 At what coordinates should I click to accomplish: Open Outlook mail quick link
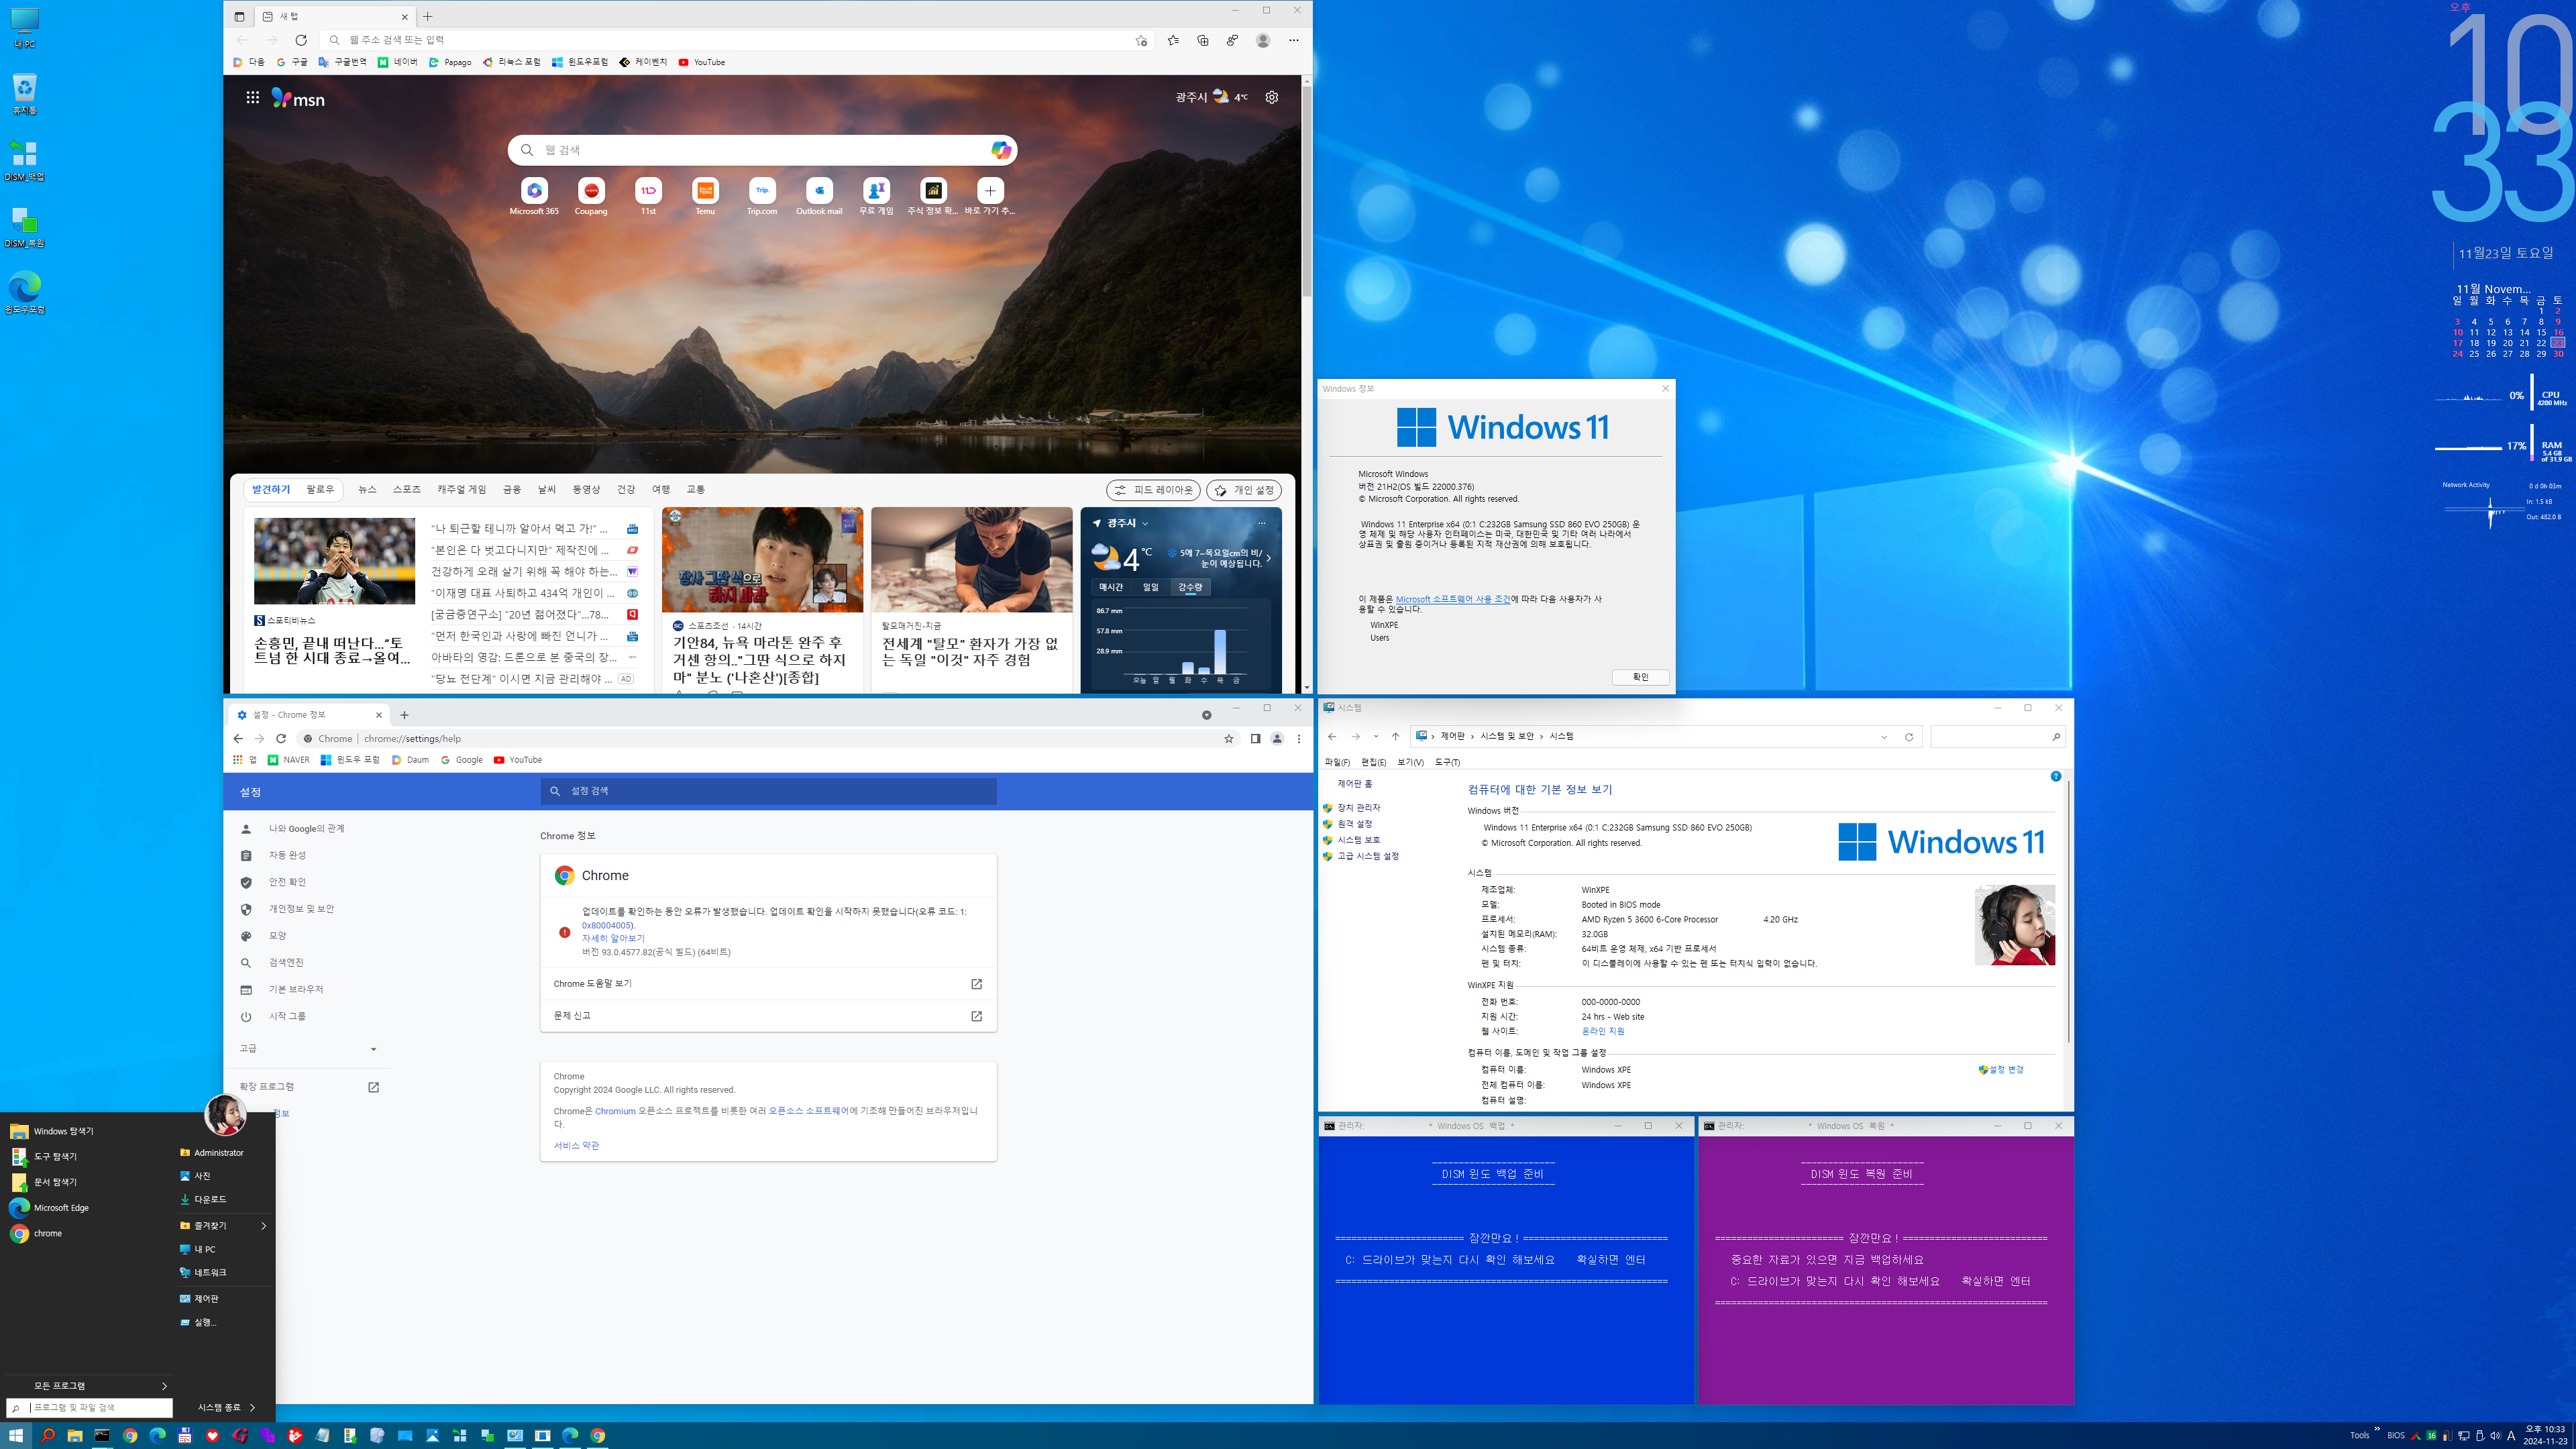(x=819, y=196)
